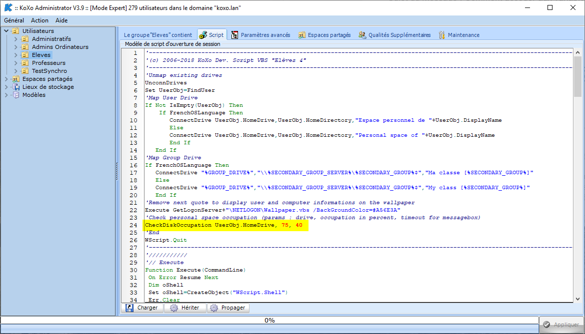Open the Maintenance tab

[x=459, y=35]
